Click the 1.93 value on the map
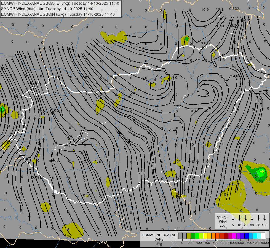This screenshot has height=248, width=270. tap(220, 26)
